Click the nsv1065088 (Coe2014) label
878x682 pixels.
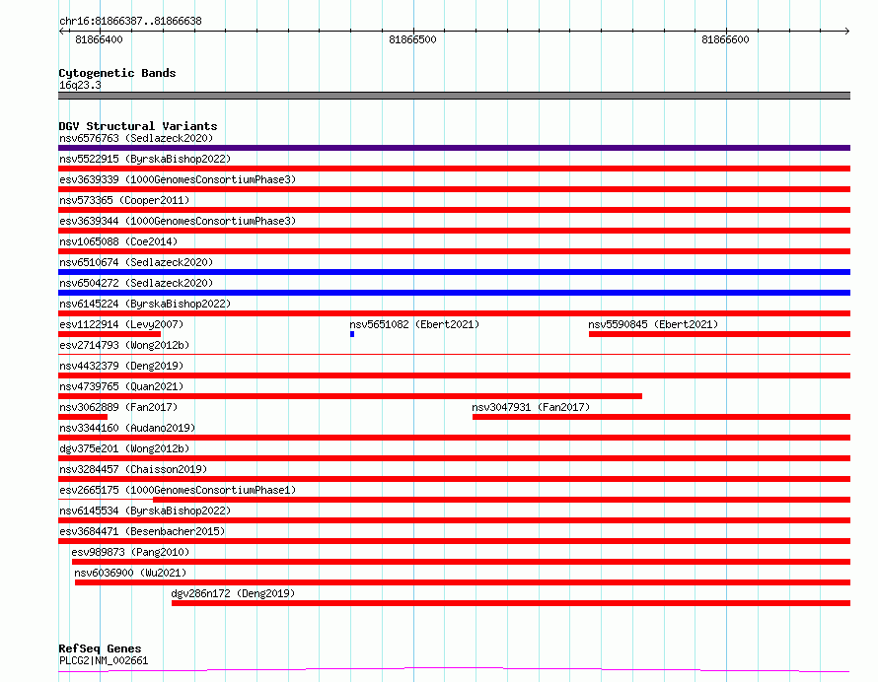coord(118,241)
